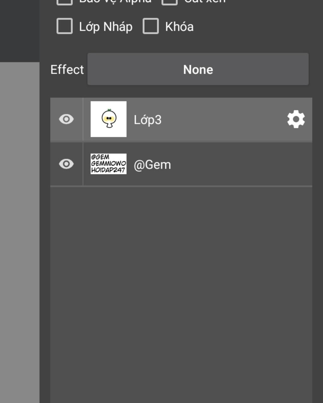Open the Effect dropdown showing None

198,69
